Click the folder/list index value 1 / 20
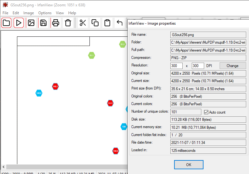Viewport: 249px width, 174px height. pyautogui.click(x=208, y=135)
